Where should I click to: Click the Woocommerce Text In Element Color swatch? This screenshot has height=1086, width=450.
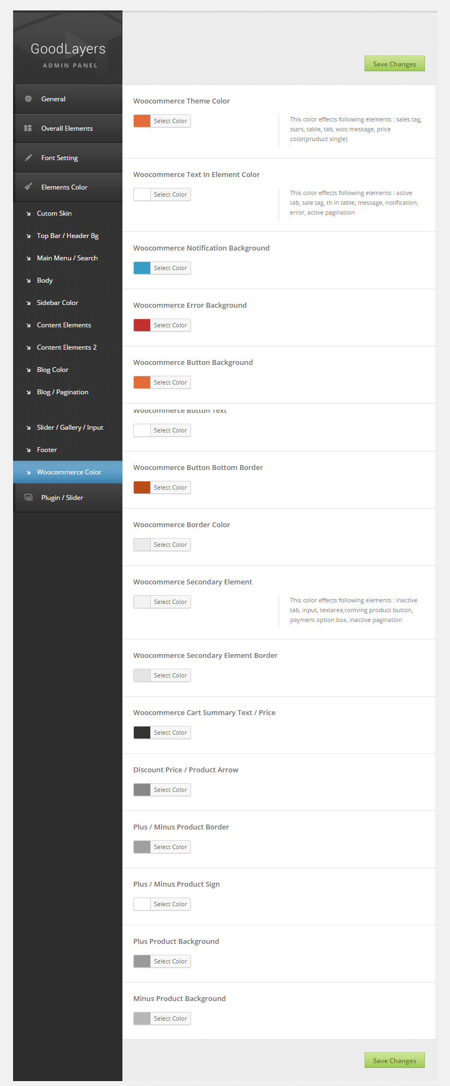pyautogui.click(x=142, y=194)
